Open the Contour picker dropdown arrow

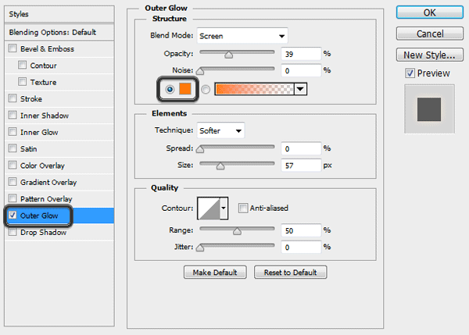pos(224,208)
